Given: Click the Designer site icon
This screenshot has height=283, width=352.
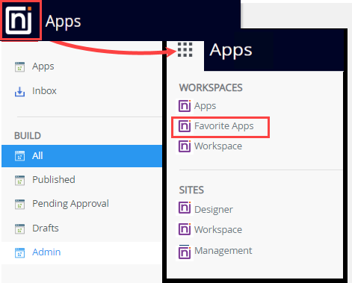Looking at the screenshot, I should 185,208.
